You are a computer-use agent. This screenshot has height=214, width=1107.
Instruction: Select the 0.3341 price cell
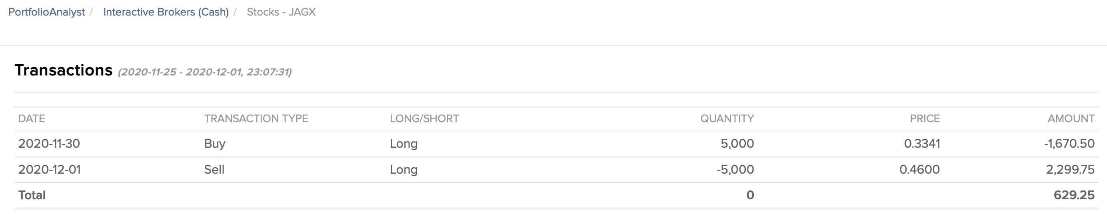(x=921, y=144)
